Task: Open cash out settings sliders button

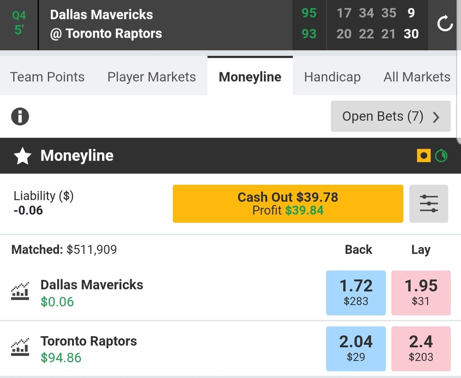Action: pyautogui.click(x=429, y=203)
